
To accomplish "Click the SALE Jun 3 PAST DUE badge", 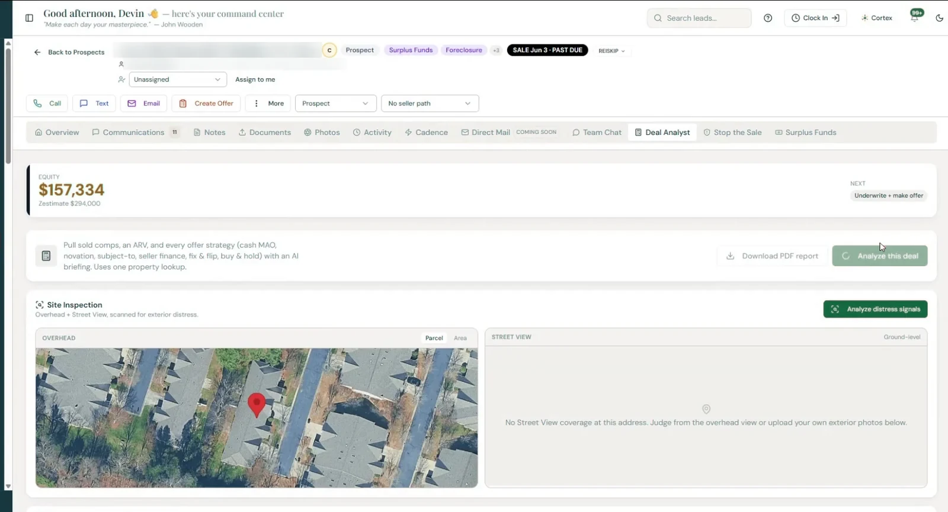I will (547, 50).
